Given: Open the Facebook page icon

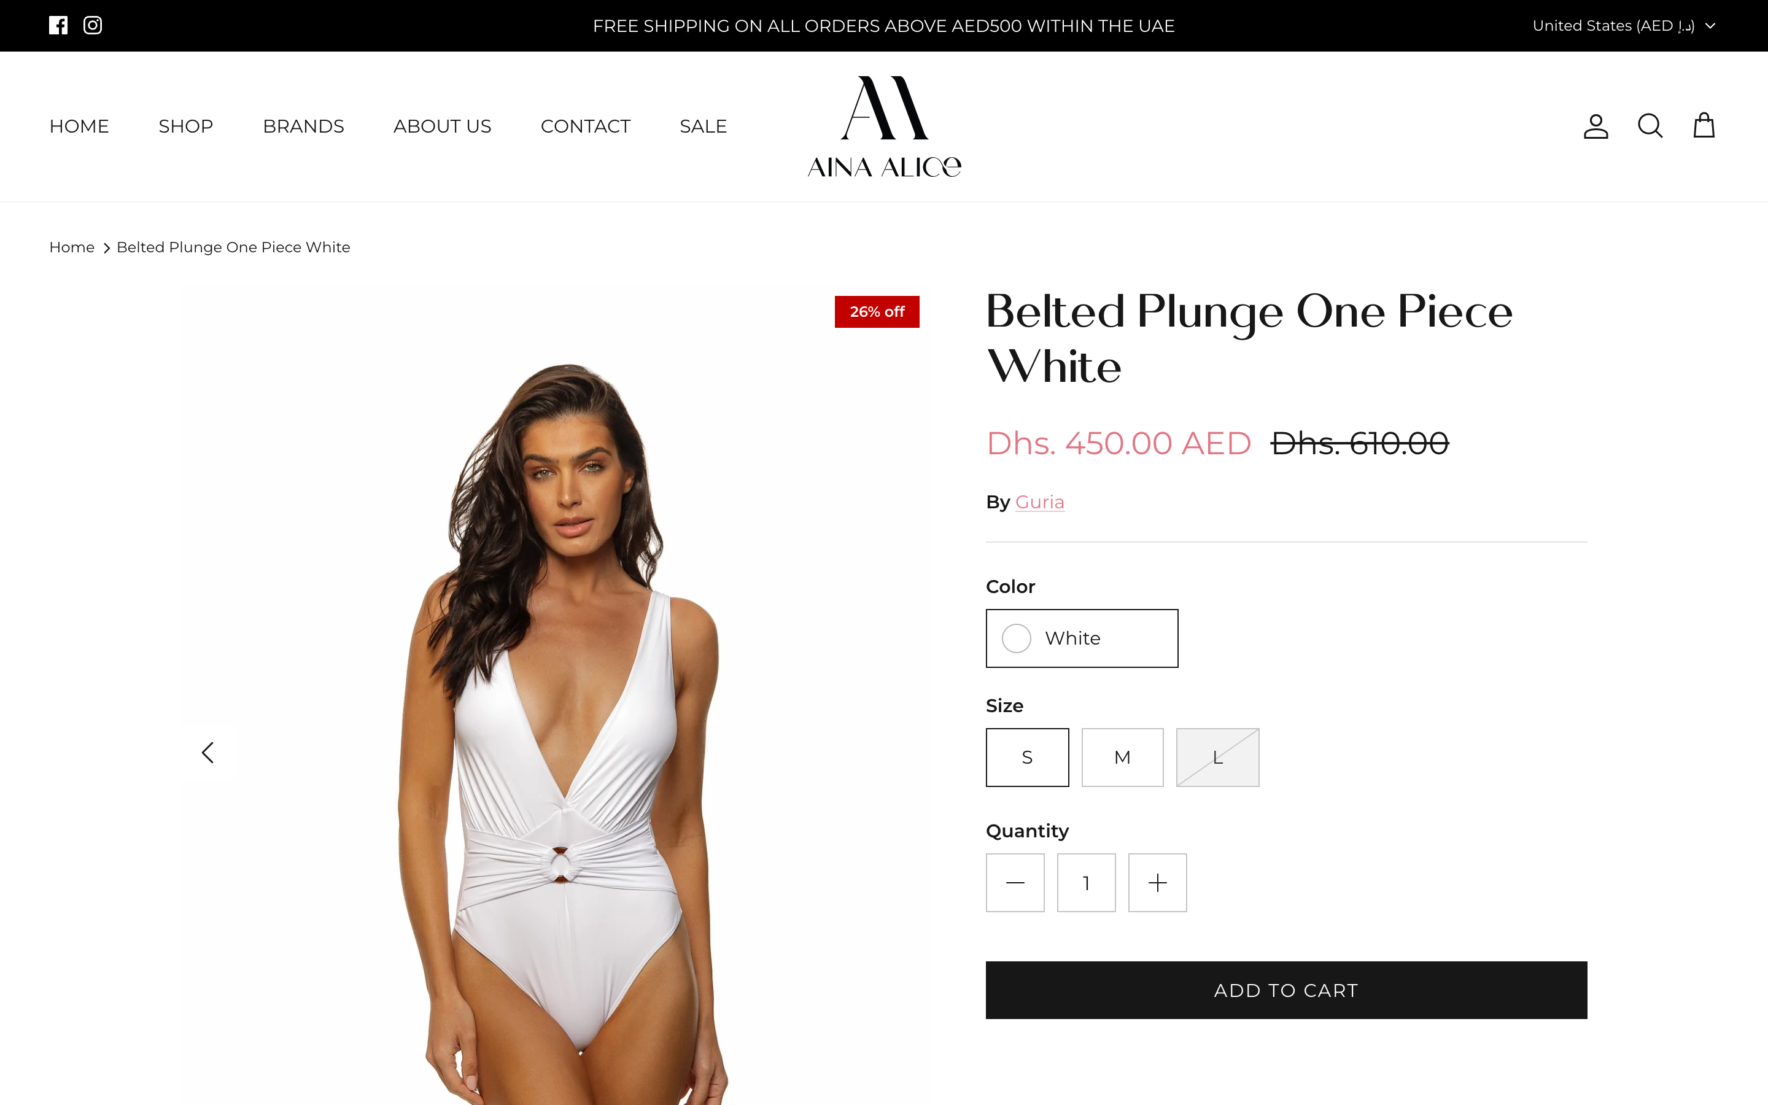Looking at the screenshot, I should click(58, 26).
